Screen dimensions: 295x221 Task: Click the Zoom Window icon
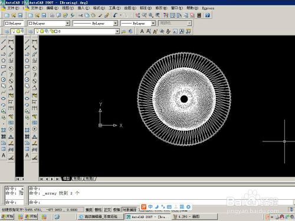[151, 15]
